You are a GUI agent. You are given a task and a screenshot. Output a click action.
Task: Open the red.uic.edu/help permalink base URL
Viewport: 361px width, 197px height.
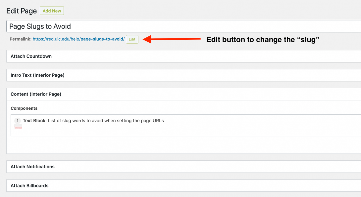[56, 39]
